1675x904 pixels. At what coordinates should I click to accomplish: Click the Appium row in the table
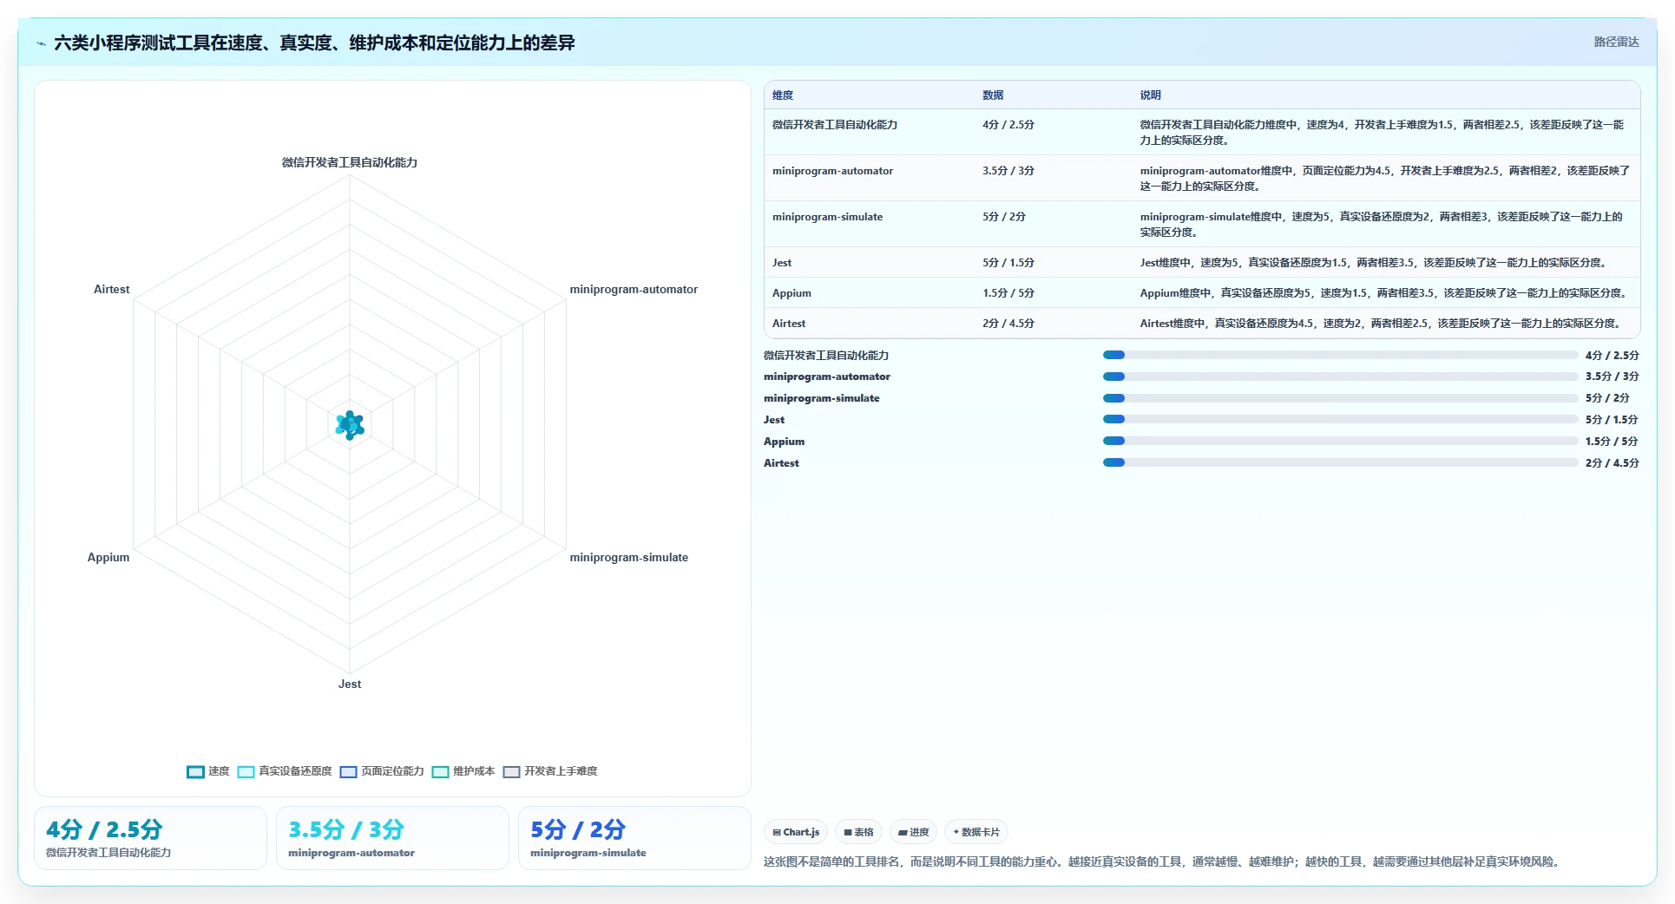(1202, 292)
